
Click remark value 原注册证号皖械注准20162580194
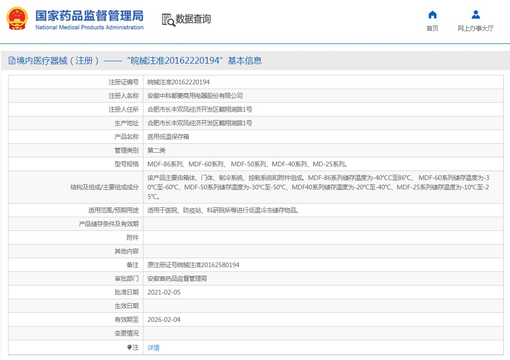coord(193,265)
